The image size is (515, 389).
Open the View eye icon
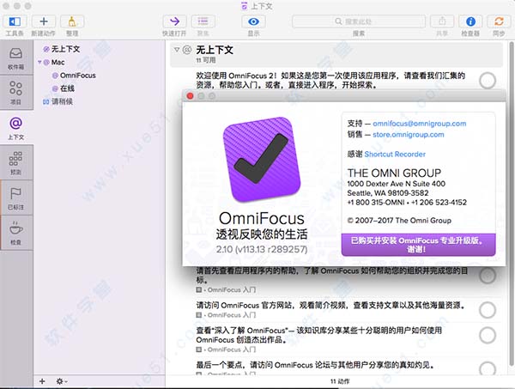[x=253, y=21]
